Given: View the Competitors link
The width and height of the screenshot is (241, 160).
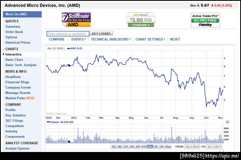Looking at the screenshot, I should [14, 126].
